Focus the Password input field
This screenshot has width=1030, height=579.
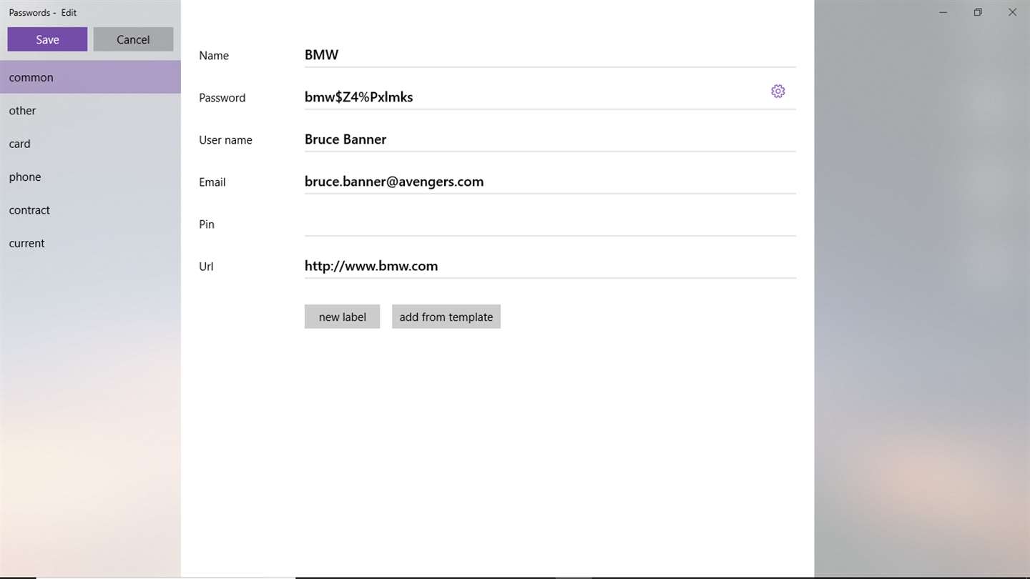[533, 97]
